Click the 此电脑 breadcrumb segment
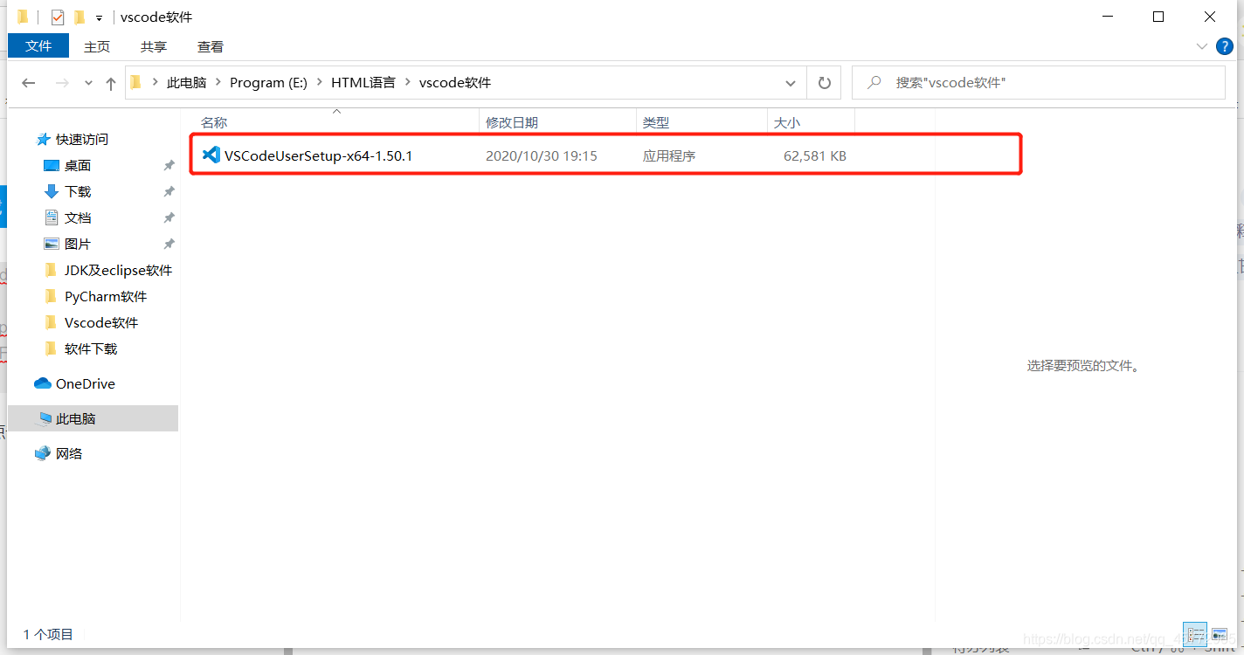 tap(187, 83)
